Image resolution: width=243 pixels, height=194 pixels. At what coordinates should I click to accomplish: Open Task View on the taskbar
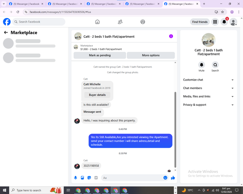(69, 190)
